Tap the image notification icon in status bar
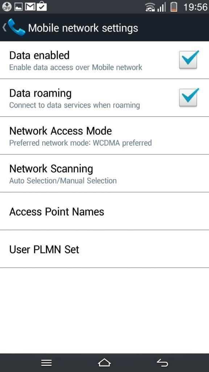Image resolution: width=209 pixels, height=372 pixels. (x=19, y=7)
